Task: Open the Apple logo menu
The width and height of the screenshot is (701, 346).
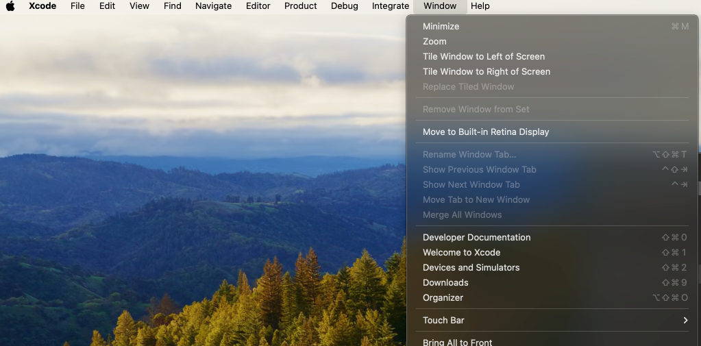Action: coord(10,6)
